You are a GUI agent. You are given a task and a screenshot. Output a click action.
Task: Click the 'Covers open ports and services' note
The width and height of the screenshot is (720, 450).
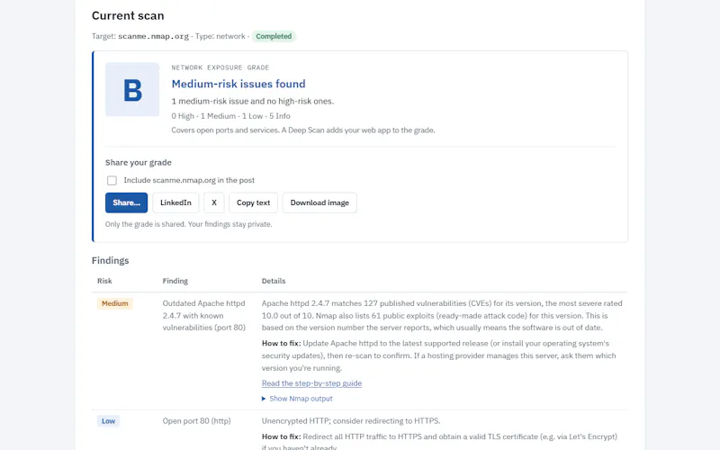pyautogui.click(x=303, y=130)
